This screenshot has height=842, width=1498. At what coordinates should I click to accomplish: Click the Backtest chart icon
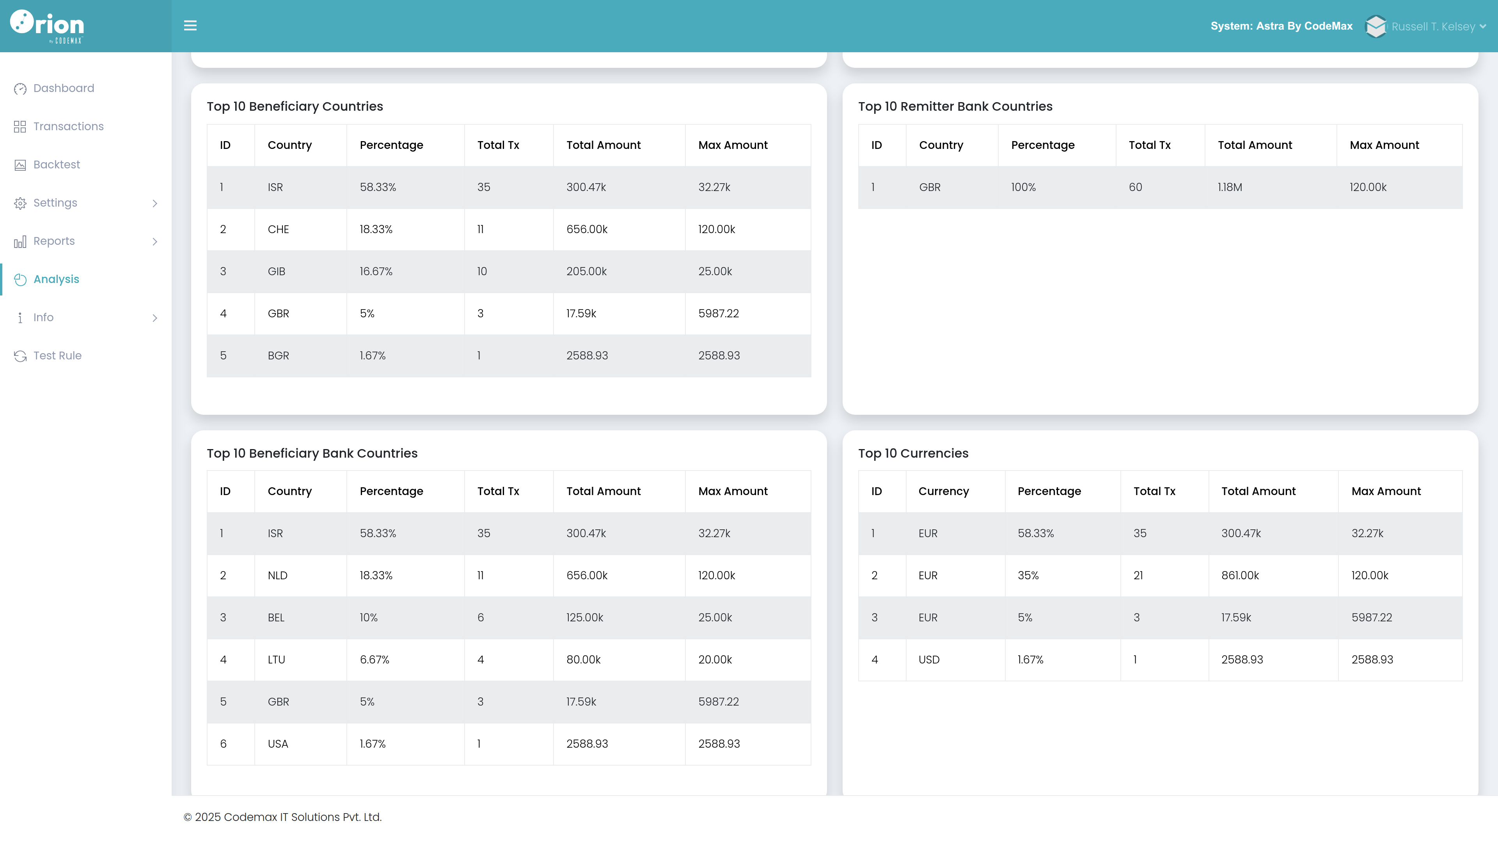(20, 165)
